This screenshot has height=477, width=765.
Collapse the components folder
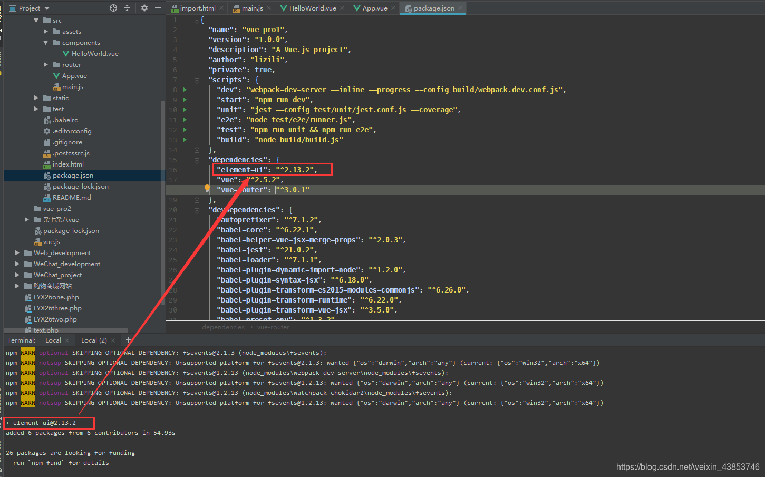coord(46,43)
